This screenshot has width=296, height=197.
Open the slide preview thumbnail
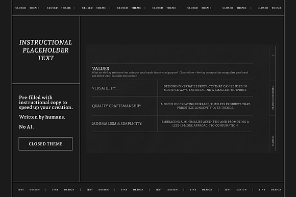coord(182,98)
